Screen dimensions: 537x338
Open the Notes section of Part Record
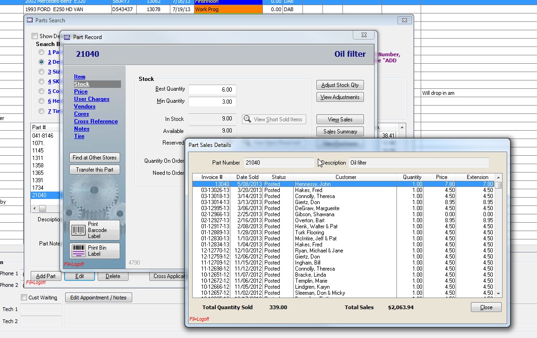point(81,129)
